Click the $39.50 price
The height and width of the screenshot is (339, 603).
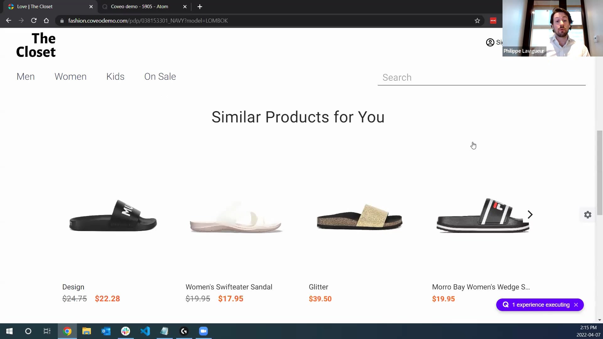click(x=320, y=299)
